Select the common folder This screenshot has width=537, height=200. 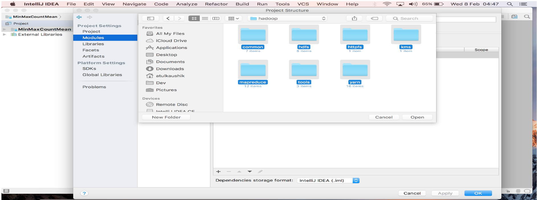click(253, 38)
